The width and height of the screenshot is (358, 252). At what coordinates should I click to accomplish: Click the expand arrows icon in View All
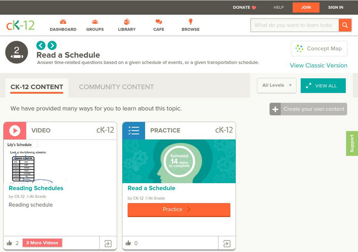coord(308,85)
